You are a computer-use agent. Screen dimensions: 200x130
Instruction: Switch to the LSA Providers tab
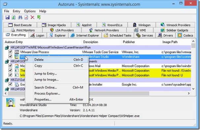click(x=62, y=30)
